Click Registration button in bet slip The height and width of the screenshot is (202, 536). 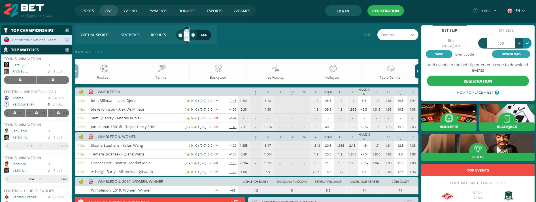click(x=478, y=81)
